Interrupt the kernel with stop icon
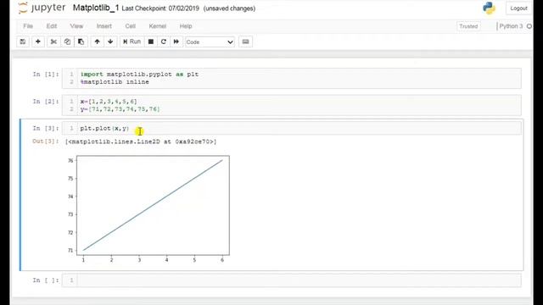The width and height of the screenshot is (543, 305). pos(151,42)
